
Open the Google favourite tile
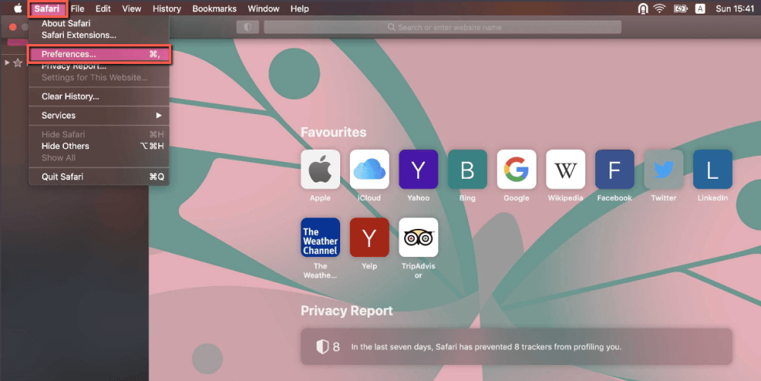[517, 169]
